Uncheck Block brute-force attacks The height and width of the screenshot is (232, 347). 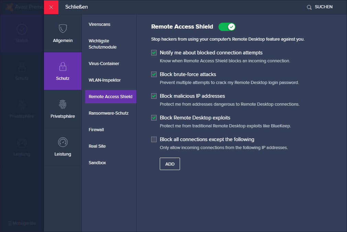click(154, 74)
